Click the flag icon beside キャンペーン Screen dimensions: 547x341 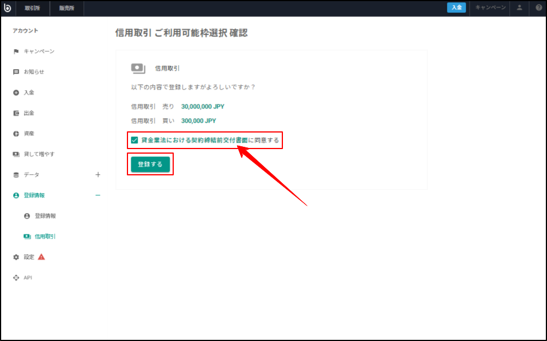point(15,51)
